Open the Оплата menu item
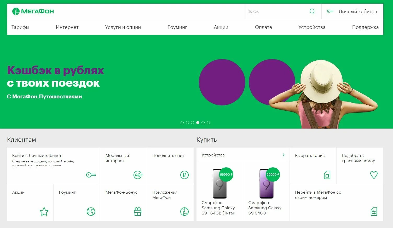The image size is (393, 228). (263, 27)
